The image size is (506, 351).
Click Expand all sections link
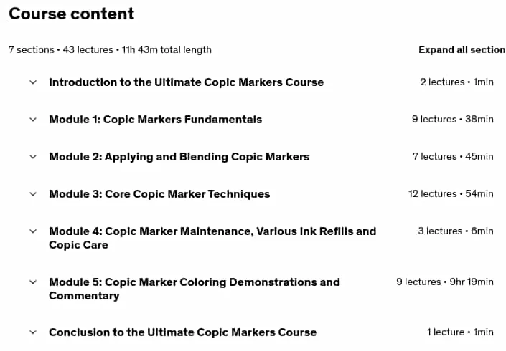pyautogui.click(x=462, y=49)
